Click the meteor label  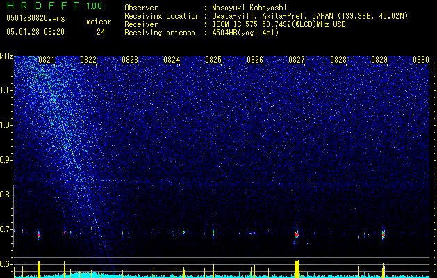99,22
